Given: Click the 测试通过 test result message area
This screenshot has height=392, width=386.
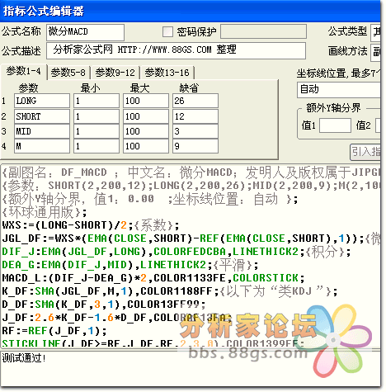Looking at the screenshot, I should [x=191, y=368].
